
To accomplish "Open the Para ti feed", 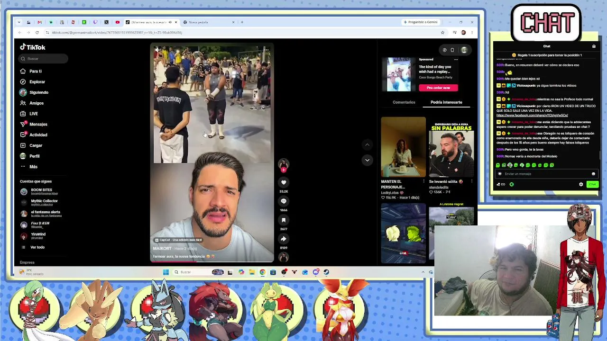I will pyautogui.click(x=31, y=71).
